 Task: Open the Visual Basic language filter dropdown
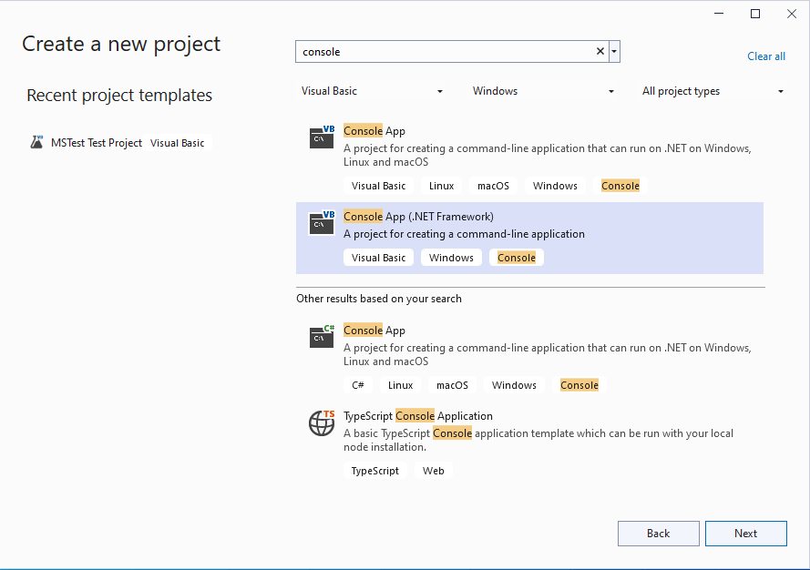point(372,91)
